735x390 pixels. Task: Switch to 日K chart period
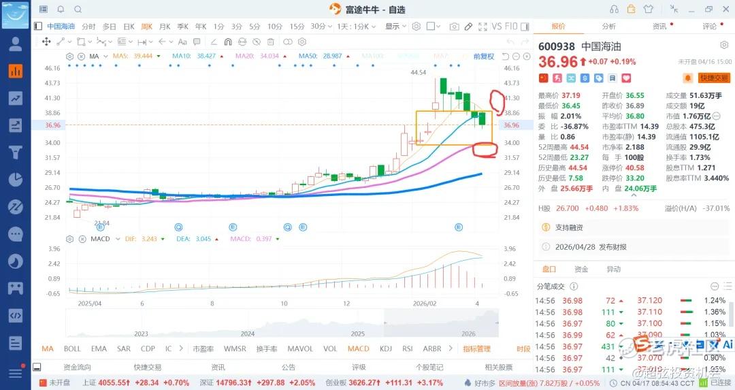129,27
